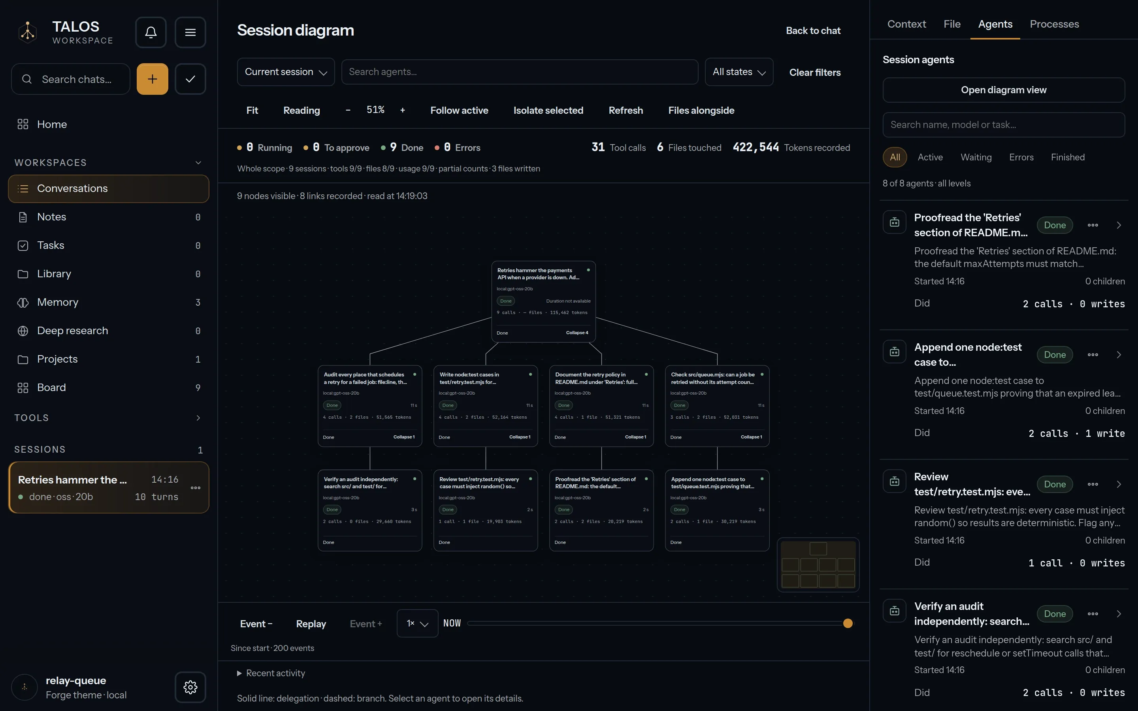This screenshot has height=711, width=1138.
Task: Open more options for Append one node:test agent
Action: (1093, 355)
